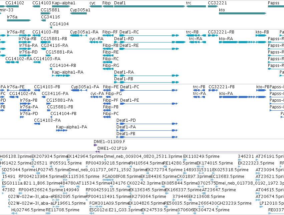Image resolution: width=284 pixels, height=215 pixels.
Task: Click protein kto-PA
Action: point(226,93)
